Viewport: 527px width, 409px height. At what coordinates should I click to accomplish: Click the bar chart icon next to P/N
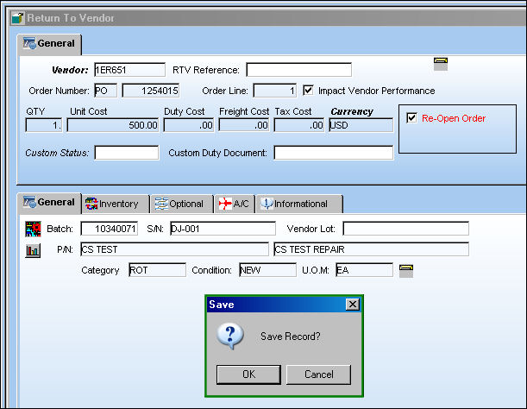click(x=33, y=250)
